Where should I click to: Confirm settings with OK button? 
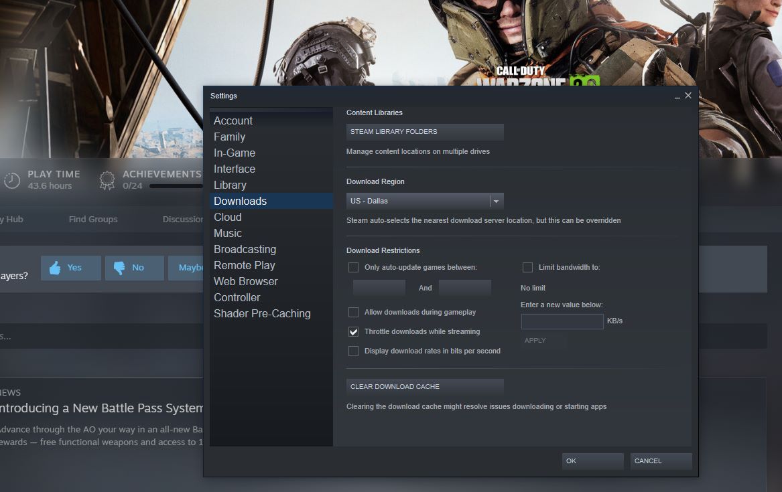[x=593, y=461]
